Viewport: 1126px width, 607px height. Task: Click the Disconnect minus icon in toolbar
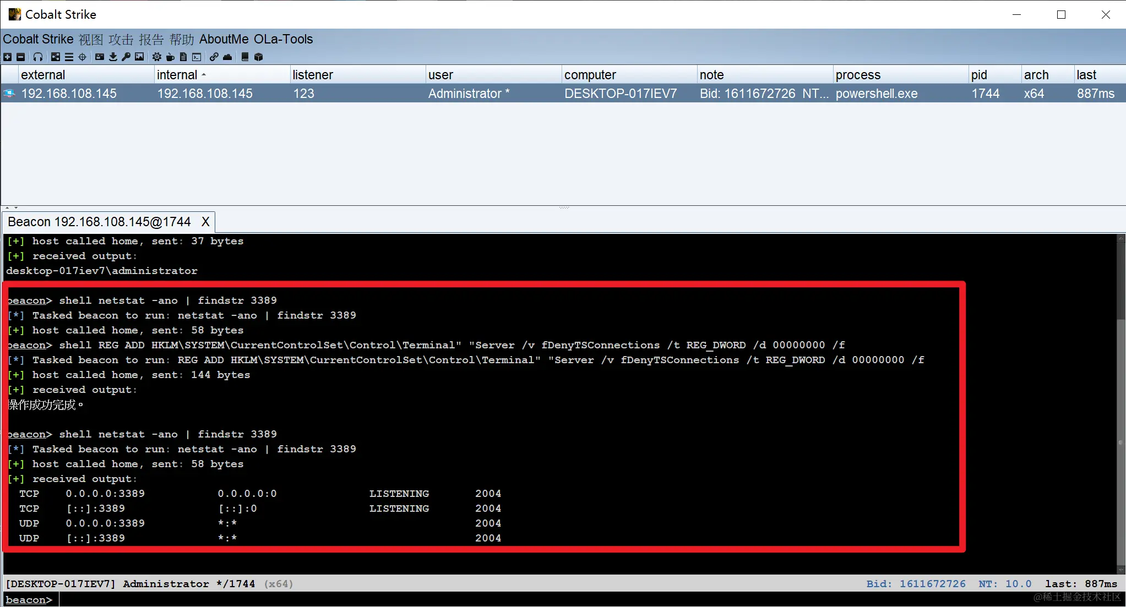tap(20, 57)
